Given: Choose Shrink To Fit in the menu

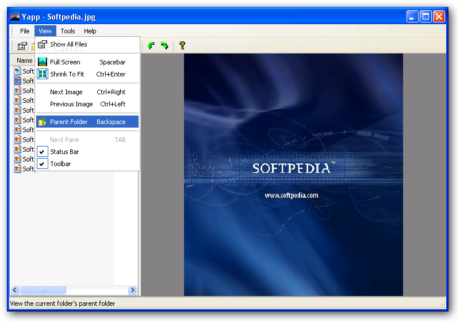Looking at the screenshot, I should point(87,74).
